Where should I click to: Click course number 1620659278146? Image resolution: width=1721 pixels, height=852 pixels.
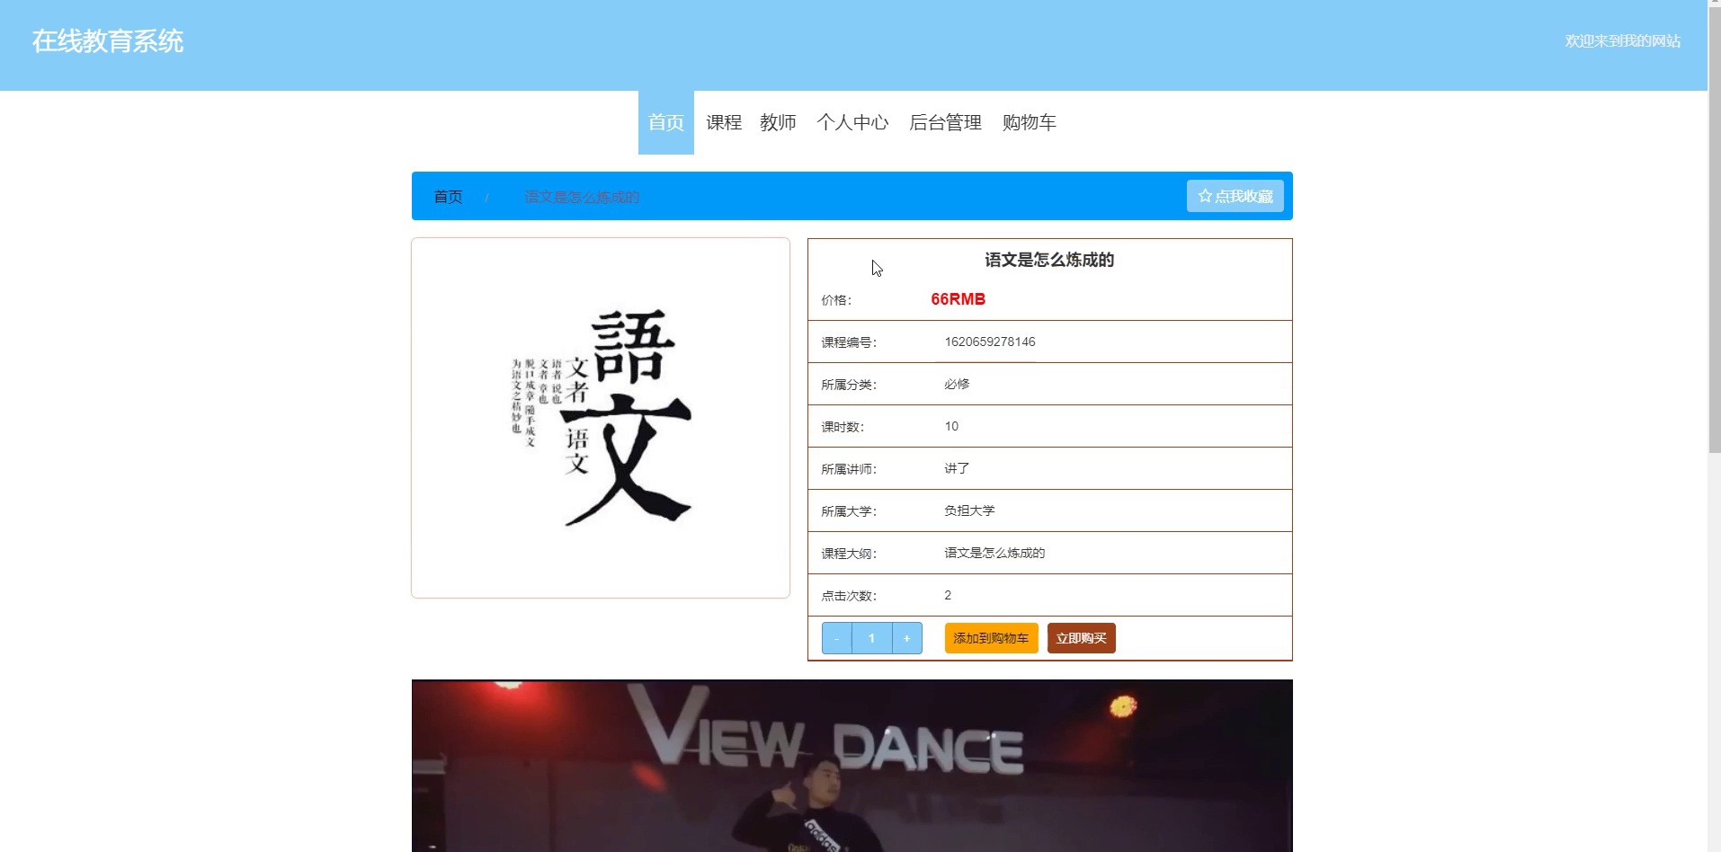click(990, 342)
